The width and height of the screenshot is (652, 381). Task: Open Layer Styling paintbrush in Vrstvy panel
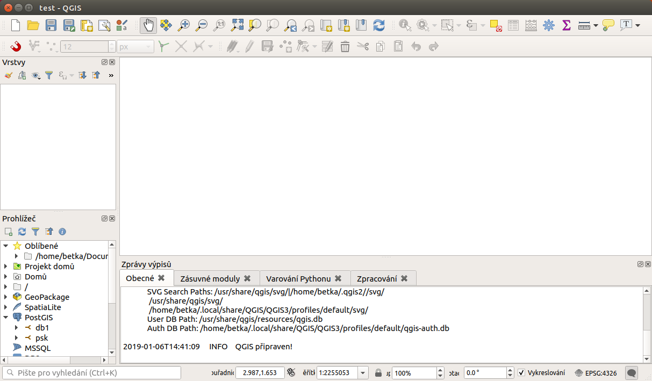[8, 76]
